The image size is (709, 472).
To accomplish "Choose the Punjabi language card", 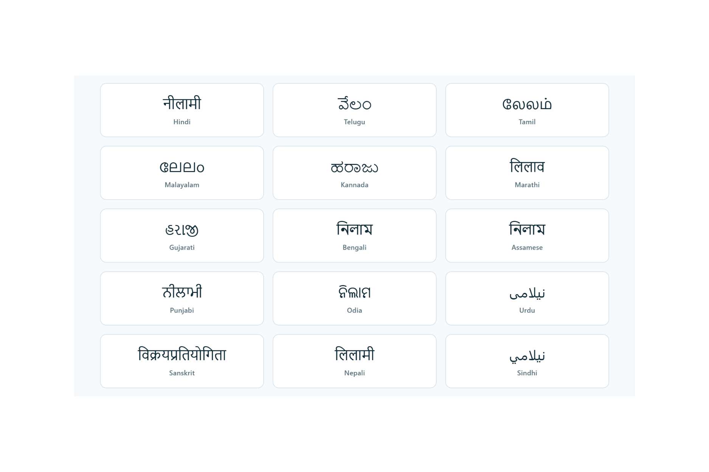I will 182,298.
